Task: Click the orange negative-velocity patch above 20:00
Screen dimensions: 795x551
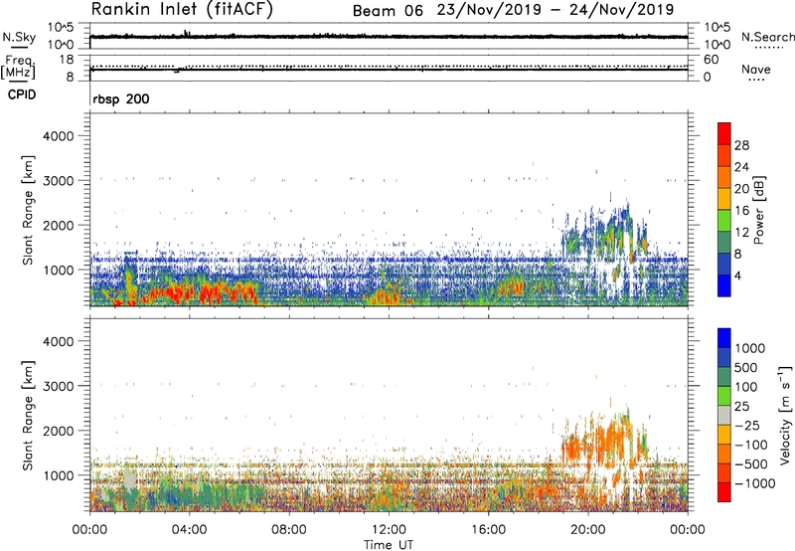Action: coord(603,437)
